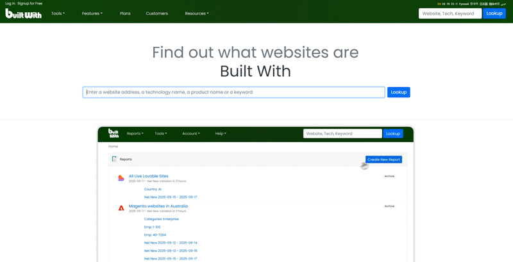513x262 pixels.
Task: Open the Account dropdown in the preview
Action: click(190, 134)
